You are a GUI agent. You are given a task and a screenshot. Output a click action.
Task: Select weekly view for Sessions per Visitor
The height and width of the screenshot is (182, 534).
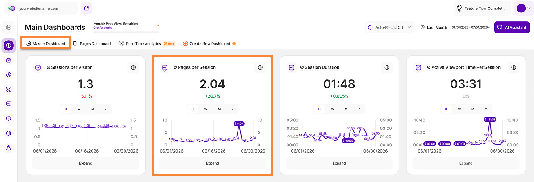pos(79,109)
